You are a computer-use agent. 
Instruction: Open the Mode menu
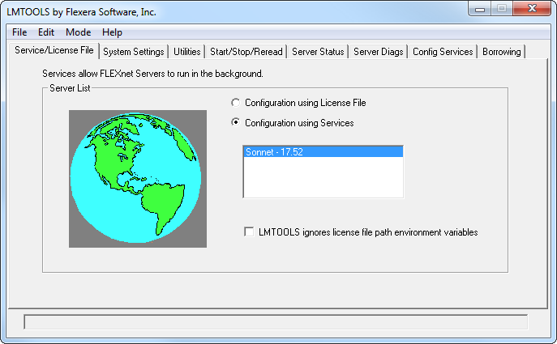[x=78, y=32]
